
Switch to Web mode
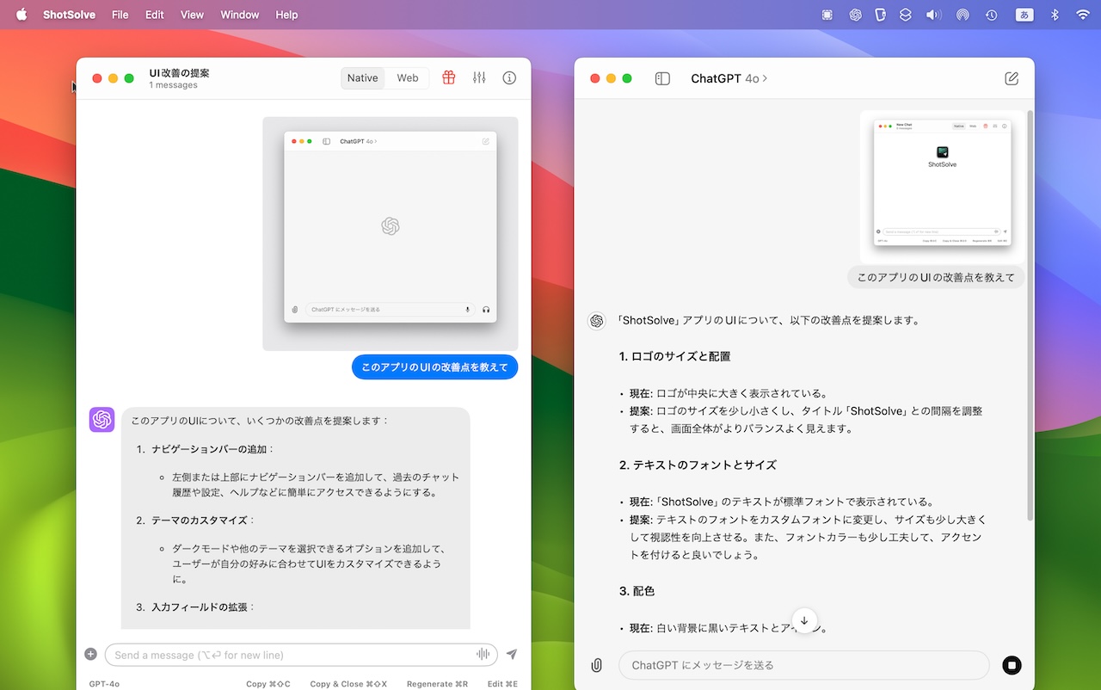point(408,77)
